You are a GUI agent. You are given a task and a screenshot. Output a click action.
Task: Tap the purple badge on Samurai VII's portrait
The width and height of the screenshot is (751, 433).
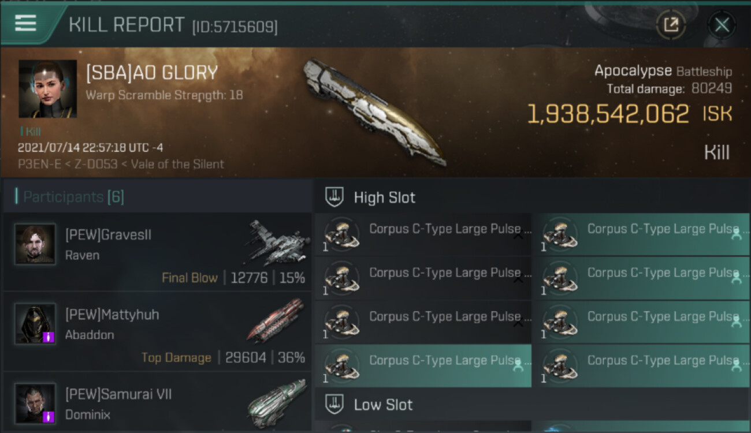pyautogui.click(x=49, y=416)
